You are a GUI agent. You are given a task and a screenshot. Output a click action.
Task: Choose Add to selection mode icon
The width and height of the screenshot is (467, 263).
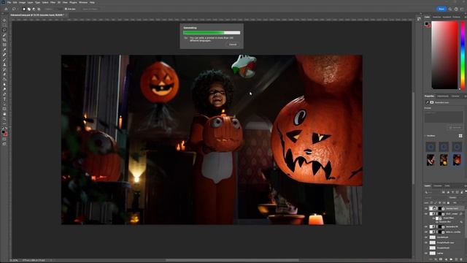point(28,9)
